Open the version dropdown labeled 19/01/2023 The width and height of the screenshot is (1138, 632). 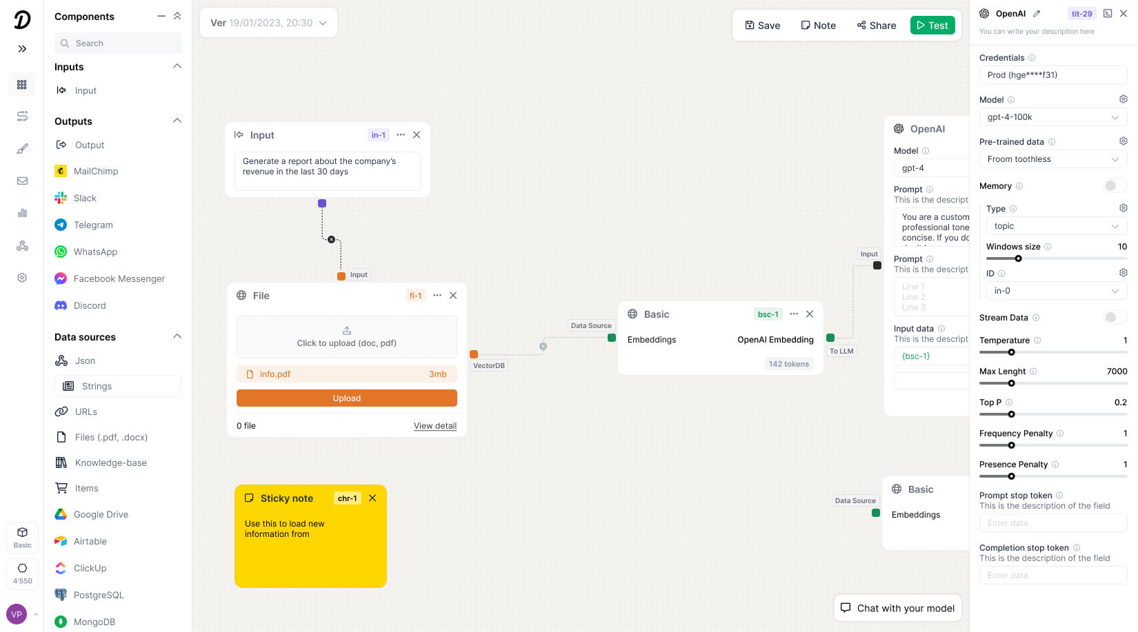pyautogui.click(x=268, y=22)
